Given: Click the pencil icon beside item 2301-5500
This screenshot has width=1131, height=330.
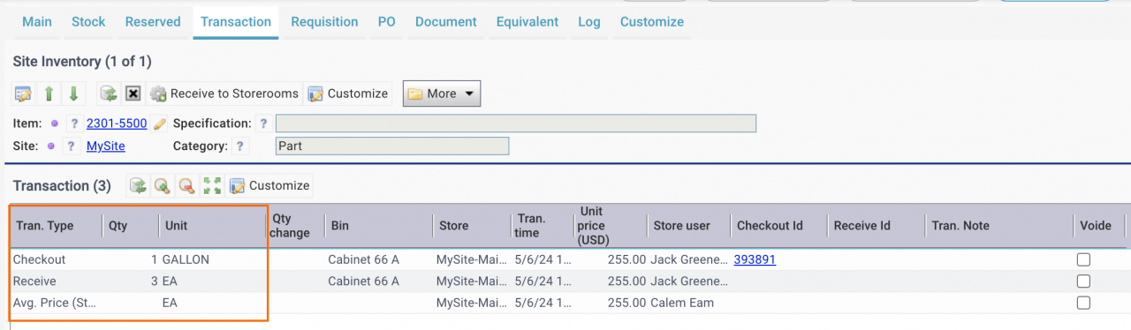Looking at the screenshot, I should (x=159, y=124).
